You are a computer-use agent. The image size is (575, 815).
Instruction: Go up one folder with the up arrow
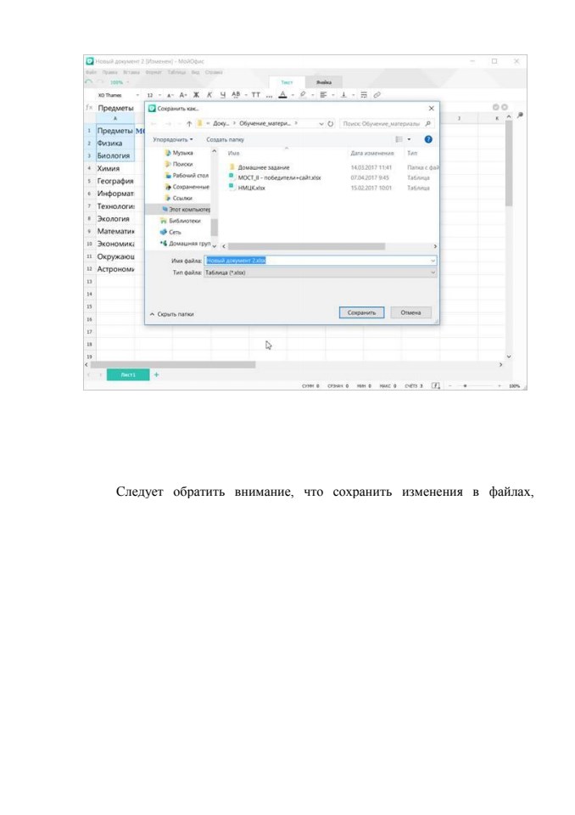tap(189, 124)
